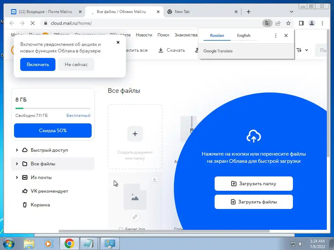Click the image file thumbnail
334x250 pixels.
coord(135,197)
